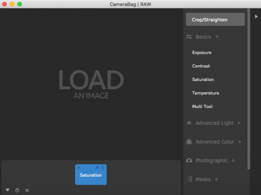Image resolution: width=261 pixels, height=195 pixels.
Task: Collapse the tray with the down triangle
Action: (8, 190)
